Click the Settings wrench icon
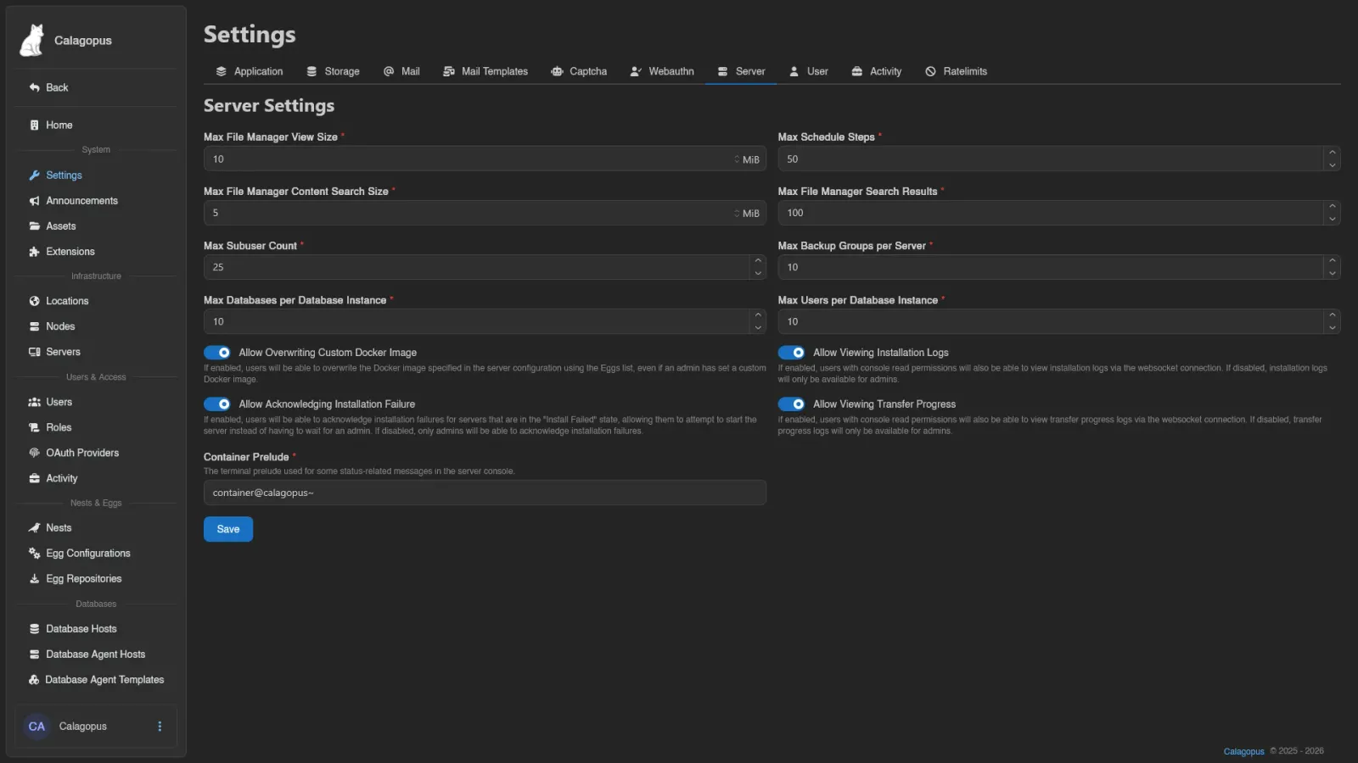Screen dimensions: 1358x763 click(35, 175)
